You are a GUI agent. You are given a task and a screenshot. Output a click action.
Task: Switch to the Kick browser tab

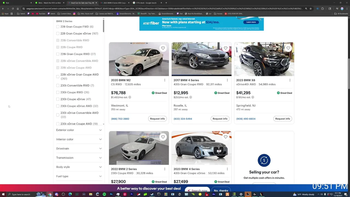coord(16,3)
